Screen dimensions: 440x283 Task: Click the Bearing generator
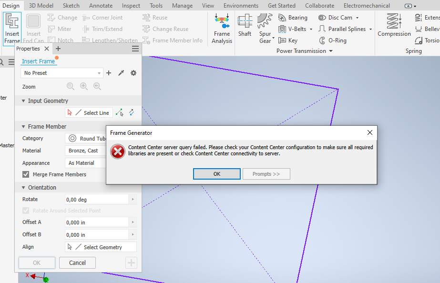pos(293,18)
